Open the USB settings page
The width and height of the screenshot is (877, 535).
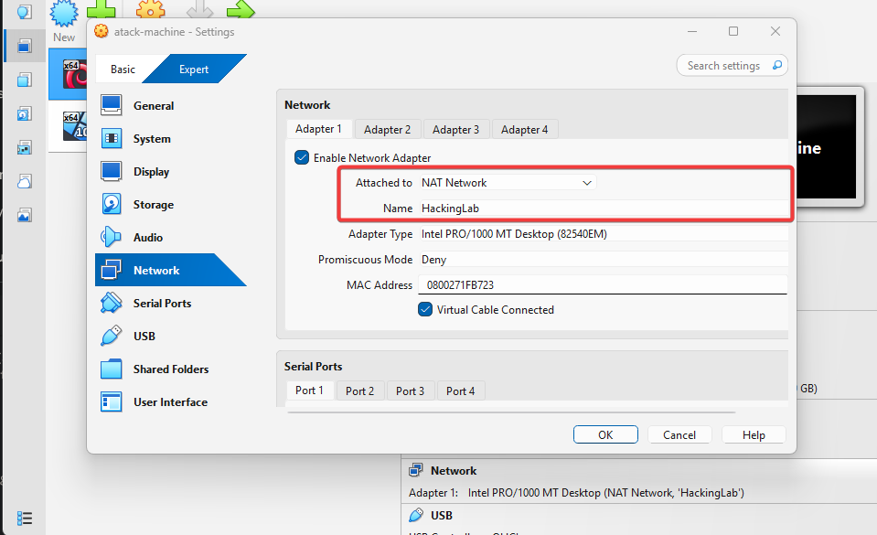pos(171,337)
